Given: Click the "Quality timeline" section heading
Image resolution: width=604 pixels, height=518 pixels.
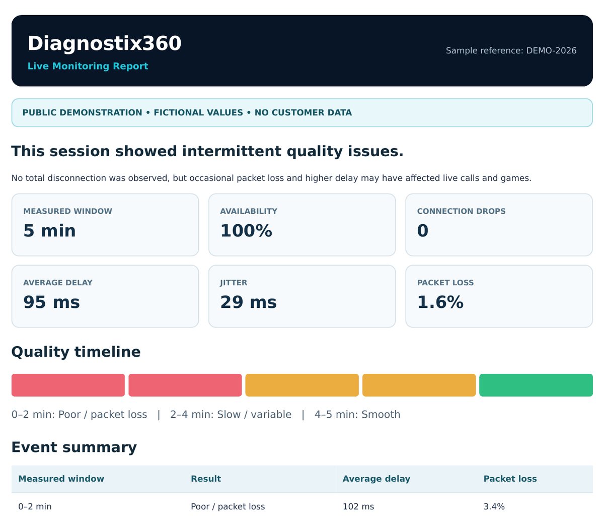Looking at the screenshot, I should tap(76, 352).
